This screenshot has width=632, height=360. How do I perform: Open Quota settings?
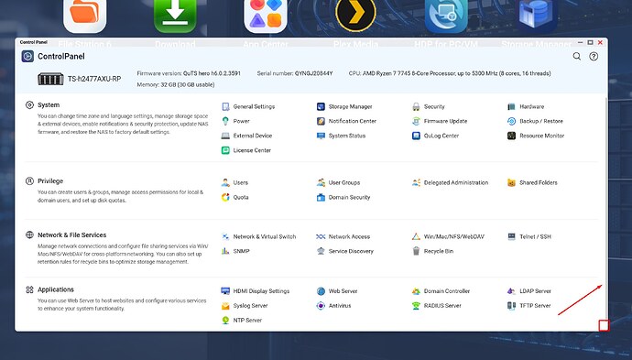click(235, 197)
